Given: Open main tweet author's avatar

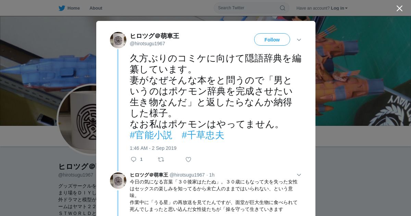Looking at the screenshot, I should click(x=118, y=40).
